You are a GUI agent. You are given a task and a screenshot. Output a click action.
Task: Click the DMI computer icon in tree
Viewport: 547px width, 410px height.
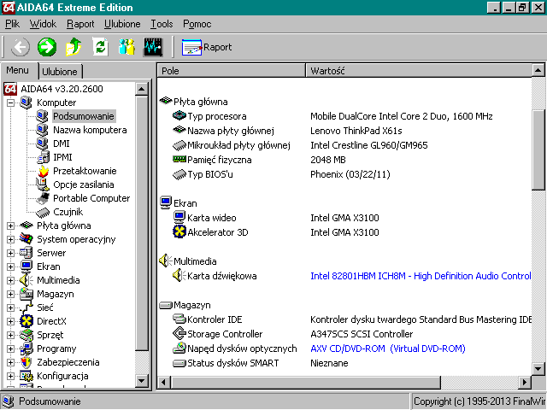[42, 143]
